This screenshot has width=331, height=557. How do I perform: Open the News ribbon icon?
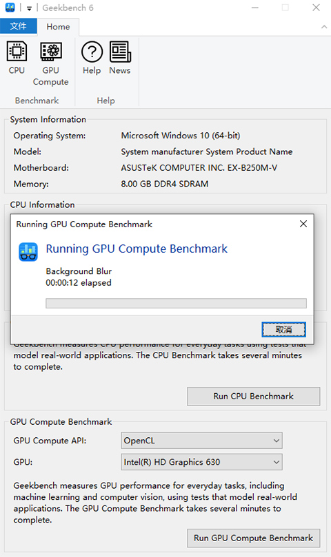120,58
